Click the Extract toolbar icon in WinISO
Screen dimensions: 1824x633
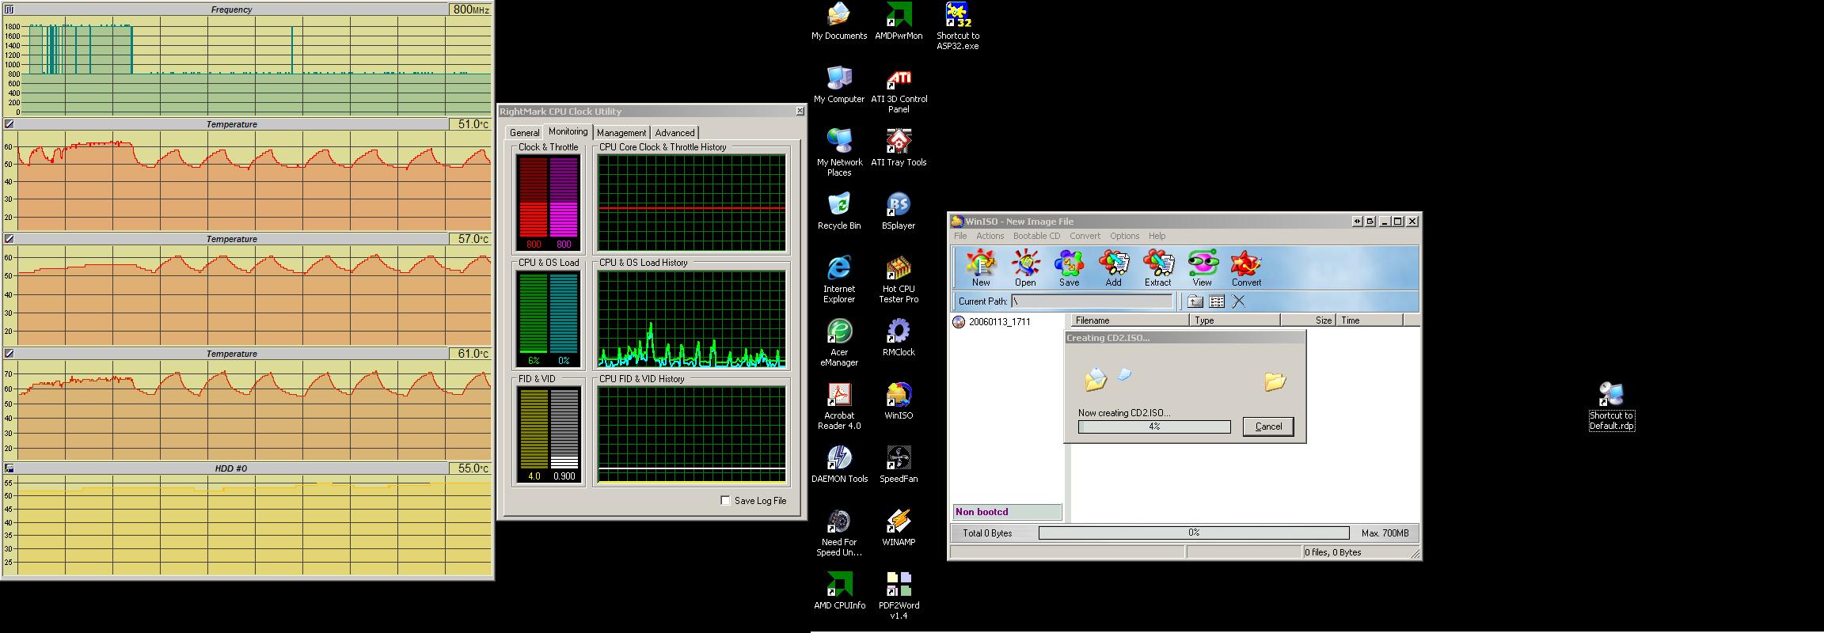pyautogui.click(x=1157, y=267)
